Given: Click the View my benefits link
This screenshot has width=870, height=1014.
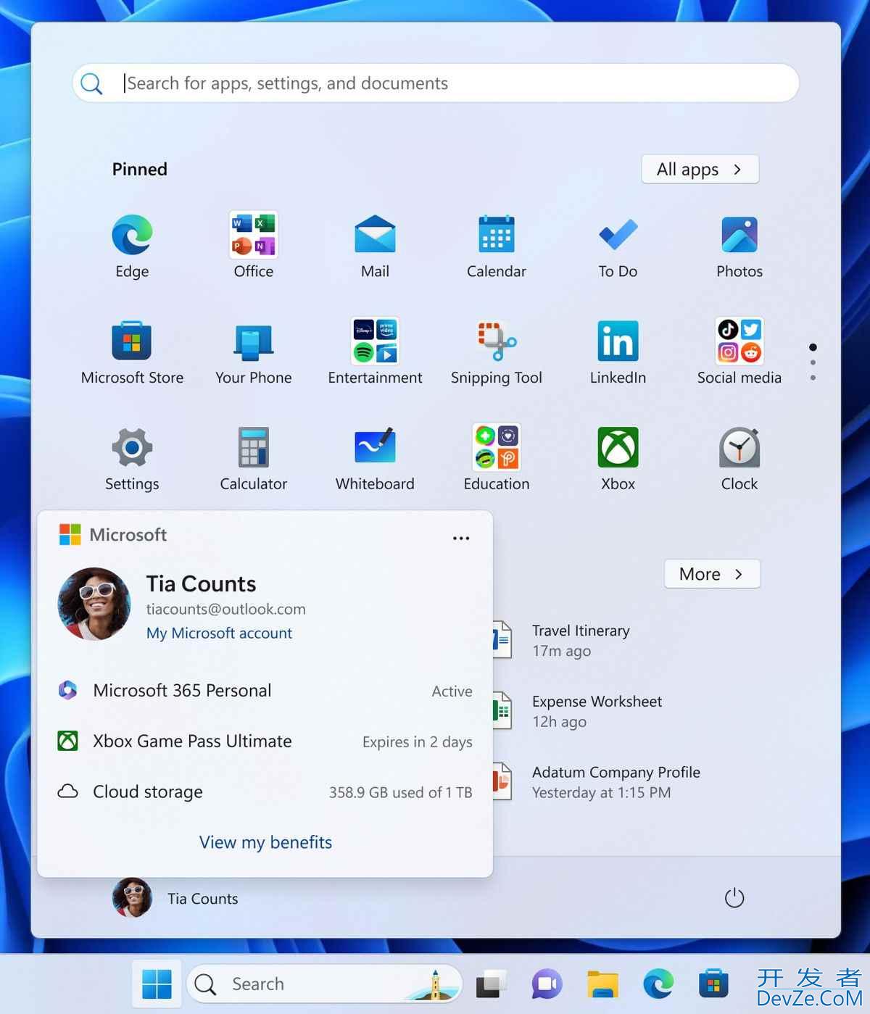Looking at the screenshot, I should coord(265,842).
